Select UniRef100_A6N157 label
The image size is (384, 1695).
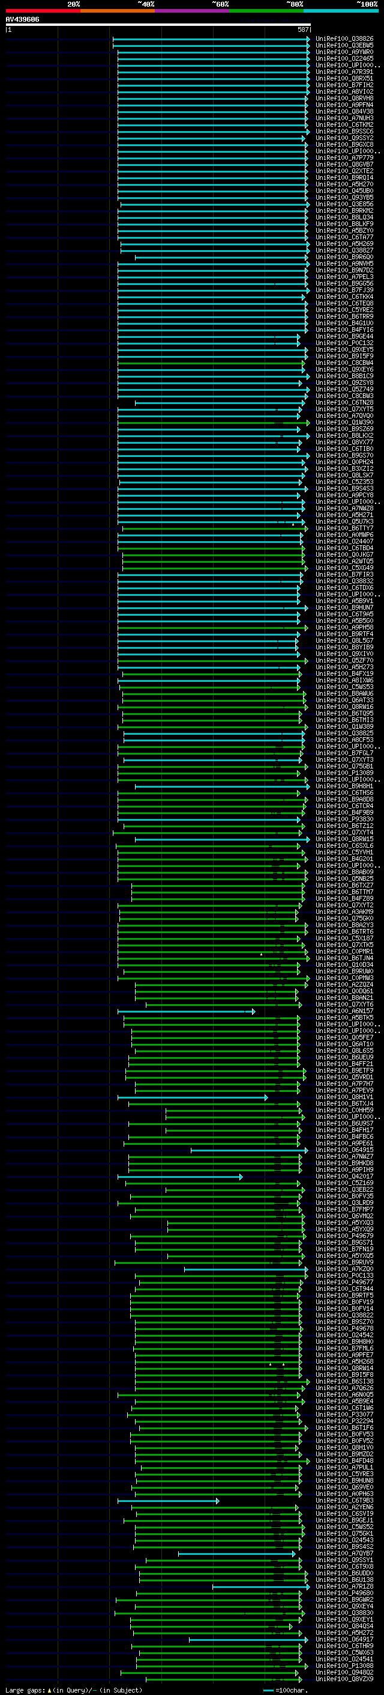pos(344,1011)
